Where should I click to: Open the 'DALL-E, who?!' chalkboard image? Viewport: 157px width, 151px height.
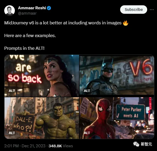[x=42, y=118]
